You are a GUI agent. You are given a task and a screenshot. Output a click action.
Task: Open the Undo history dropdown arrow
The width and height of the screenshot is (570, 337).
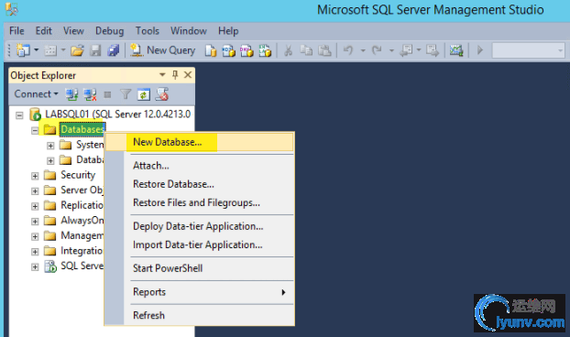click(363, 50)
